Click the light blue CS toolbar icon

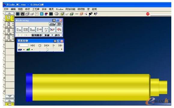click(x=41, y=14)
